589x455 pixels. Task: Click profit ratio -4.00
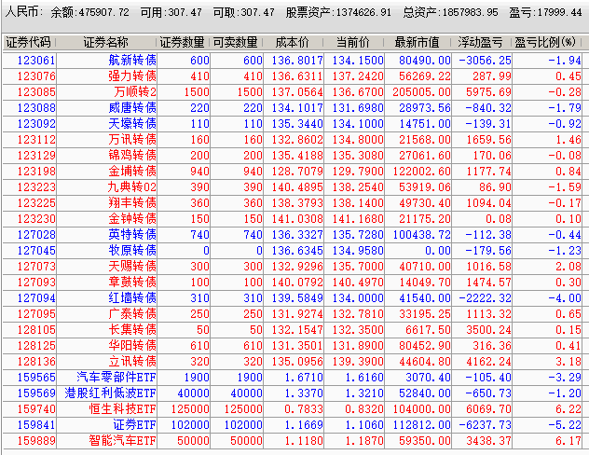coord(565,298)
